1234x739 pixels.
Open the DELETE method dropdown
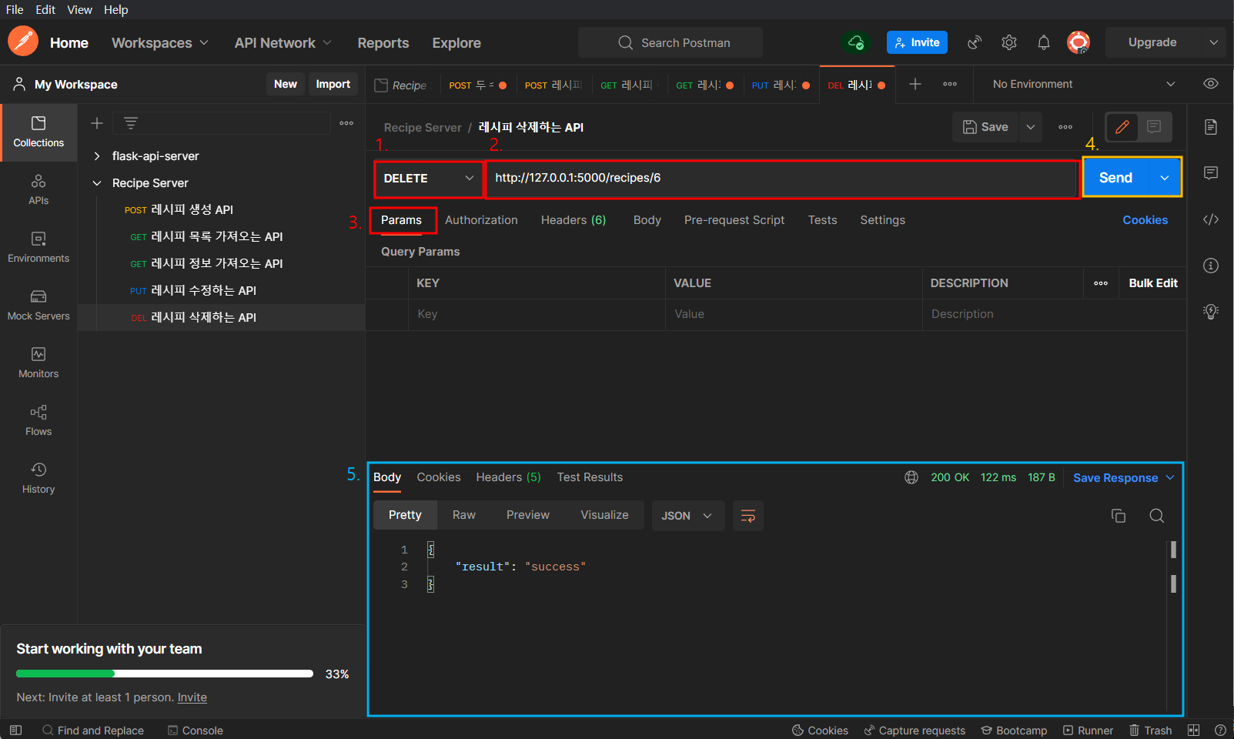(x=429, y=178)
